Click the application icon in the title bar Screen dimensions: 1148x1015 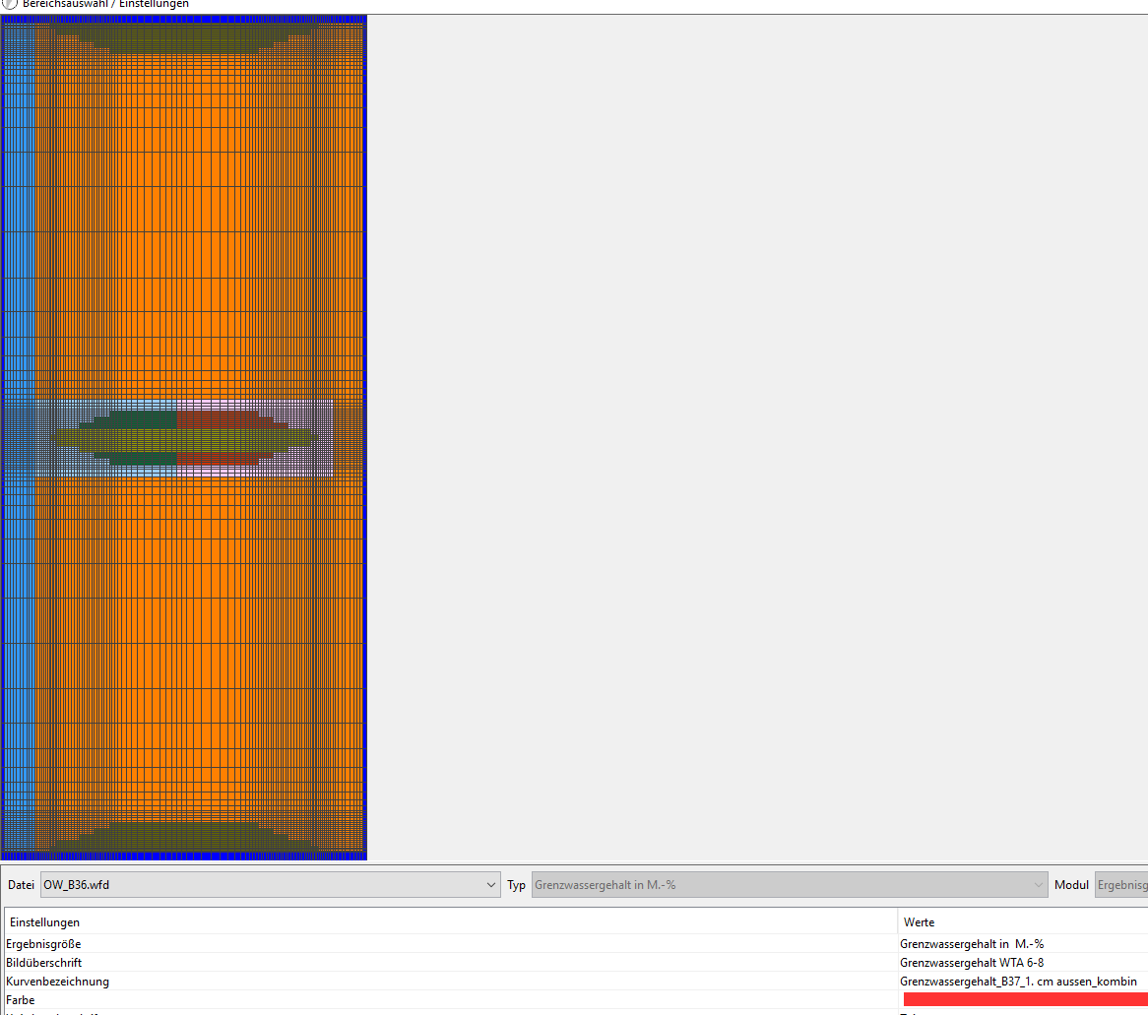click(10, 3)
